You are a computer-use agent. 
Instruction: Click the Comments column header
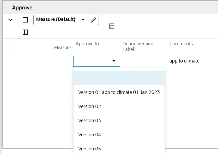click(181, 44)
